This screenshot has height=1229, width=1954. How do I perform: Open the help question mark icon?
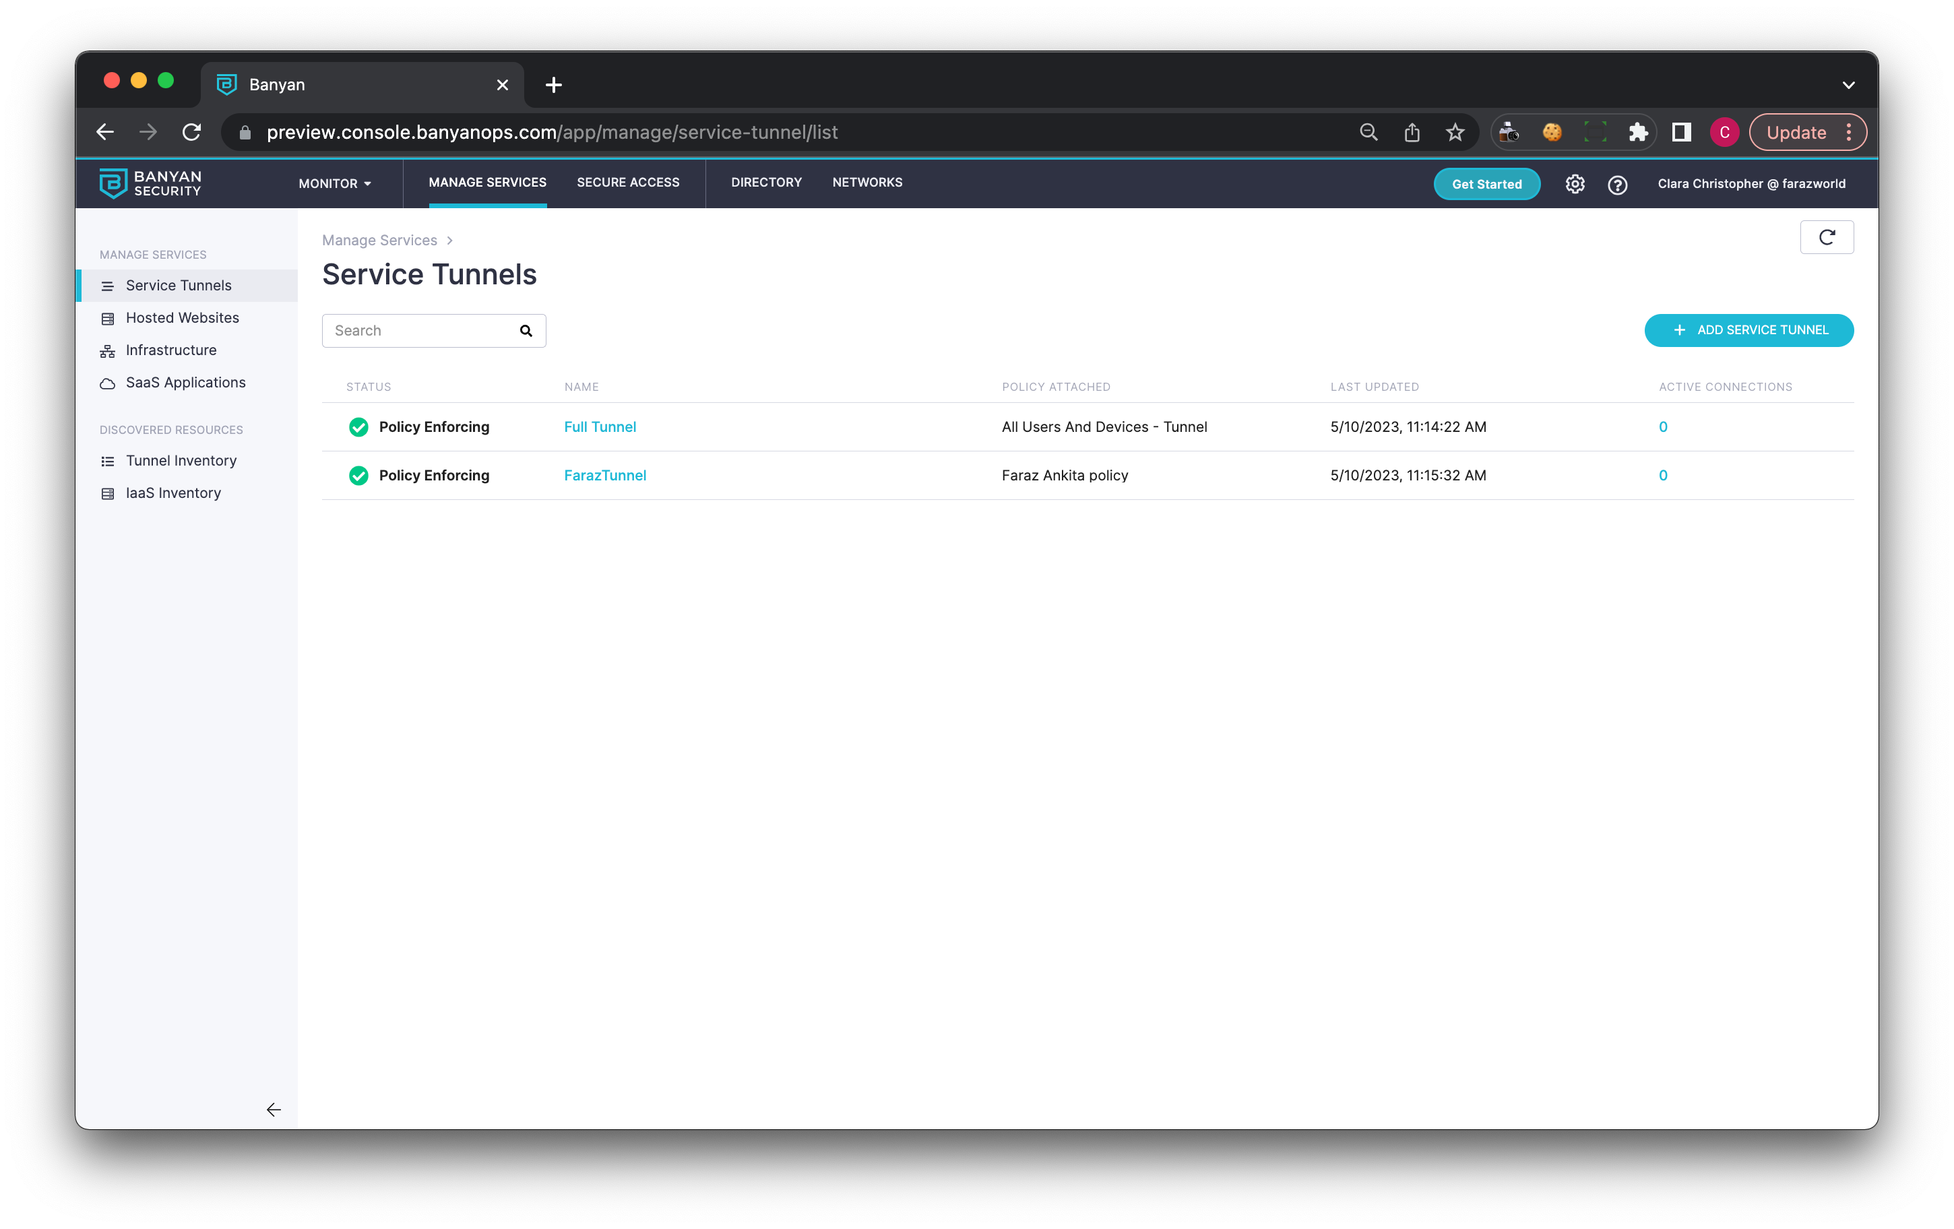(x=1617, y=184)
